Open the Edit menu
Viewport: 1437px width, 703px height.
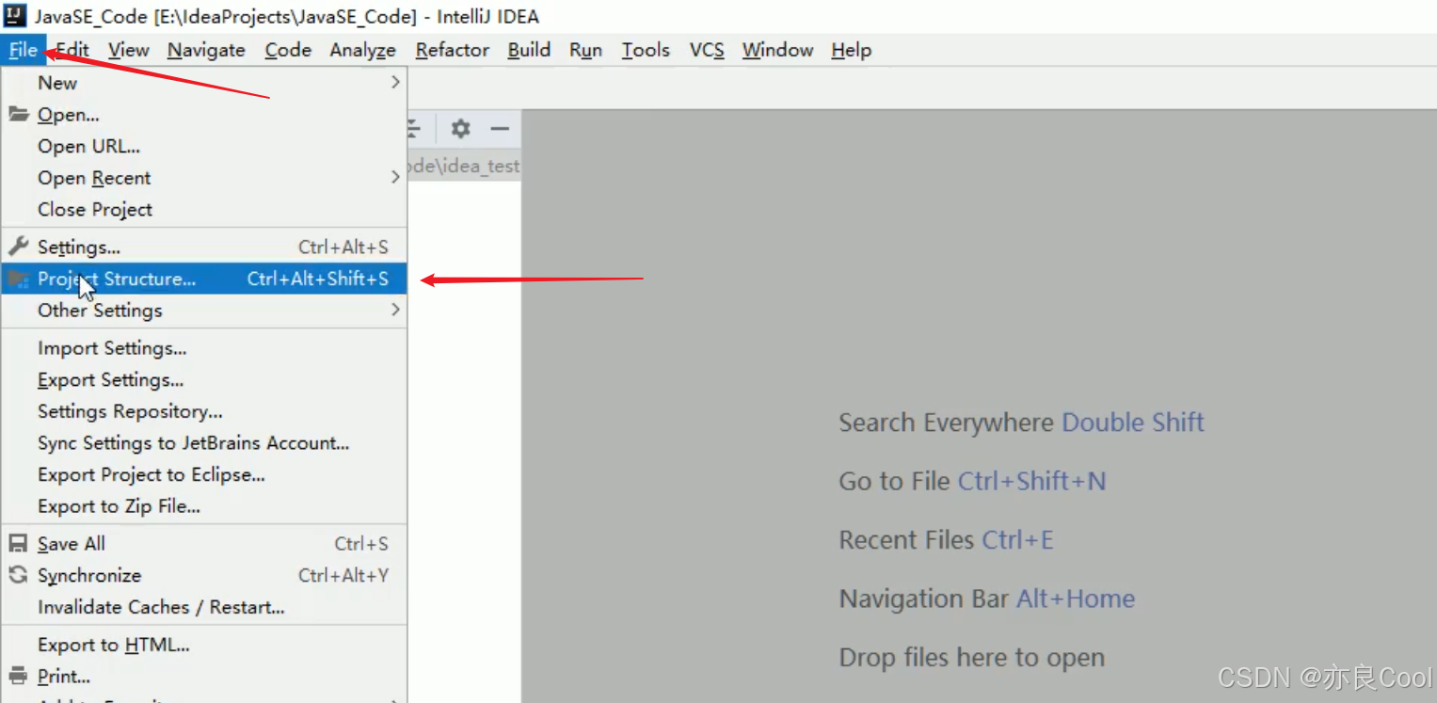(x=72, y=50)
